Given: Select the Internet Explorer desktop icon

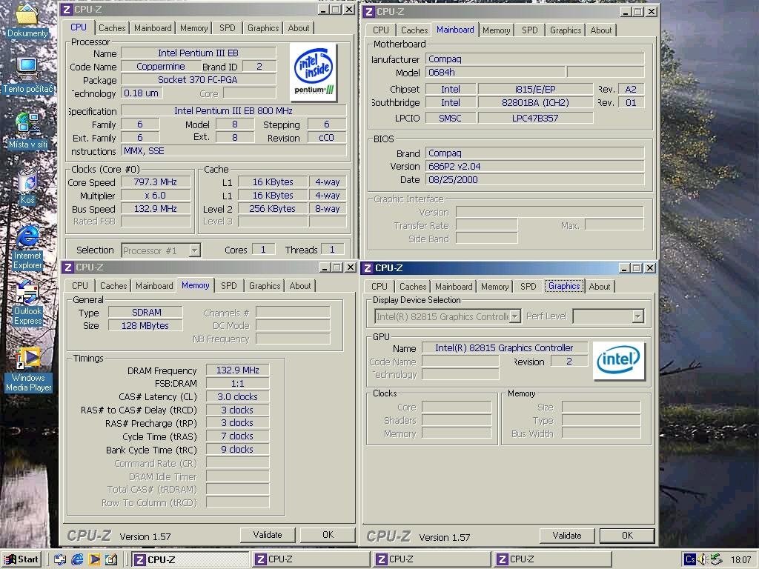Looking at the screenshot, I should (27, 247).
